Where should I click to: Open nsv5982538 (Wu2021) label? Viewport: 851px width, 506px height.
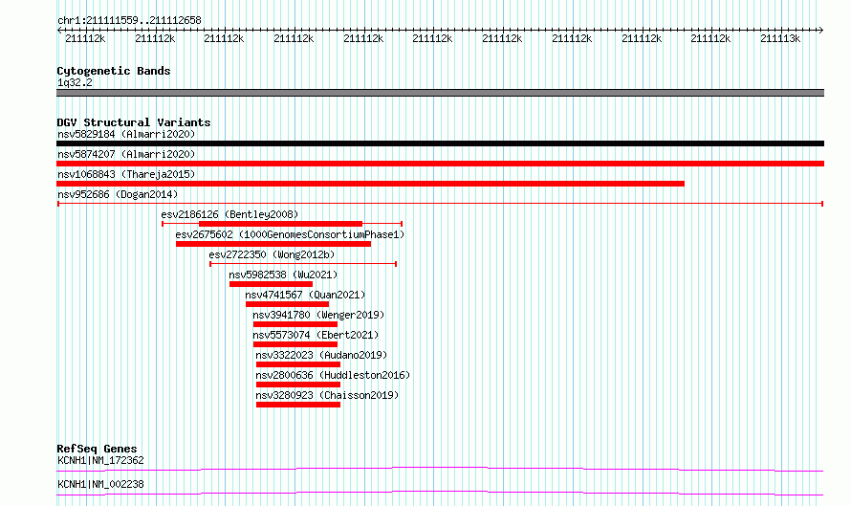[283, 275]
